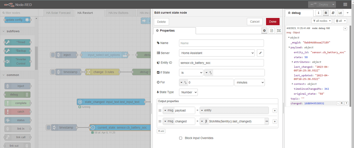
Task: Click the node settings gear icon
Action: point(264,31)
